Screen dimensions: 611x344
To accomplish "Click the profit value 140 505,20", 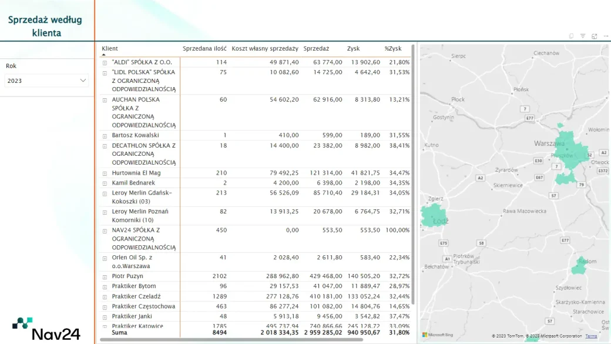I will point(364,276).
